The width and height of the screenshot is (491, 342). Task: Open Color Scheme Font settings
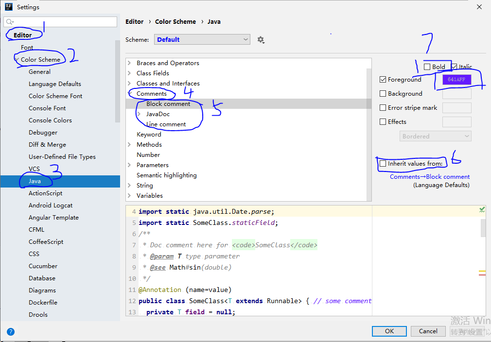(55, 96)
